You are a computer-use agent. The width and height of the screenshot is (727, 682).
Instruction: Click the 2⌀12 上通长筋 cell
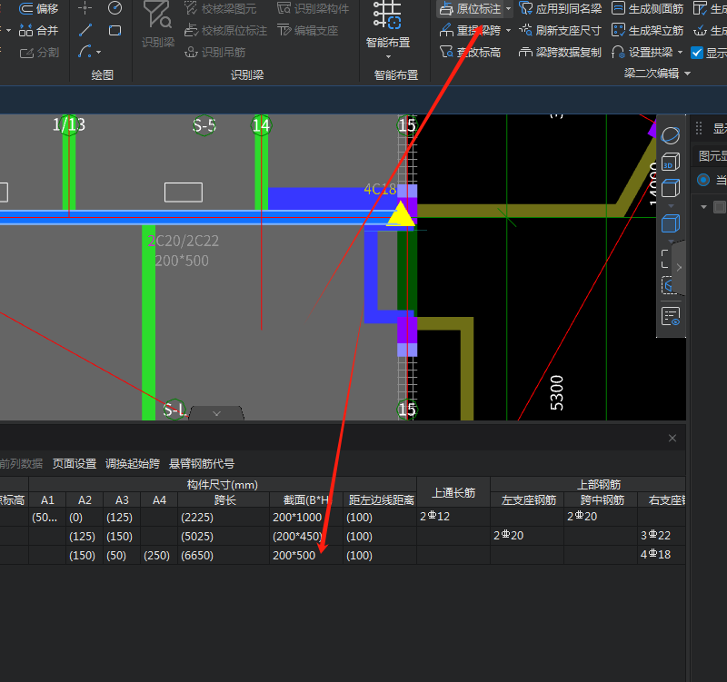coord(453,517)
